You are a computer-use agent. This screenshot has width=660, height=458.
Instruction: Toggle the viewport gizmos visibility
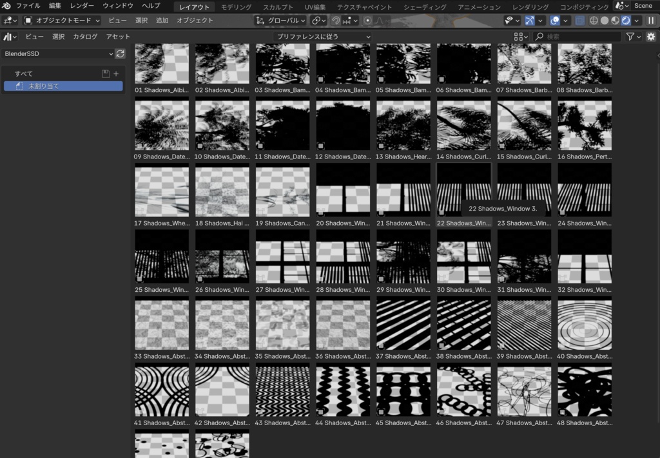coord(529,21)
